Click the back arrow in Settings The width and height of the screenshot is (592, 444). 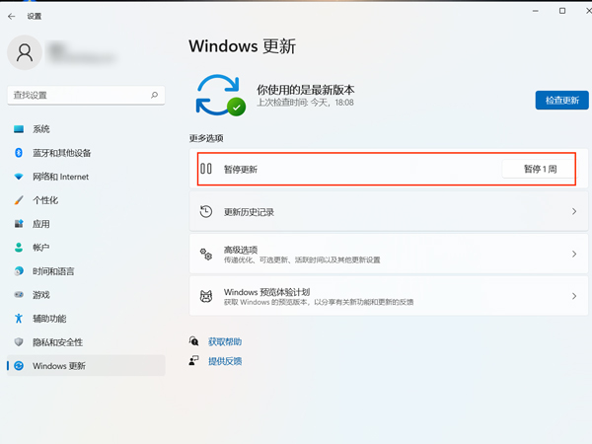(x=11, y=16)
